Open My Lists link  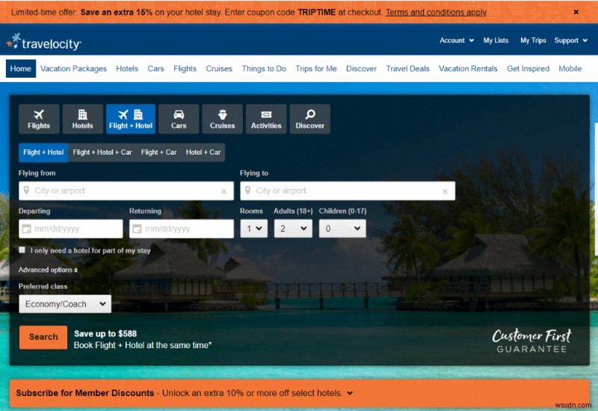click(x=496, y=40)
